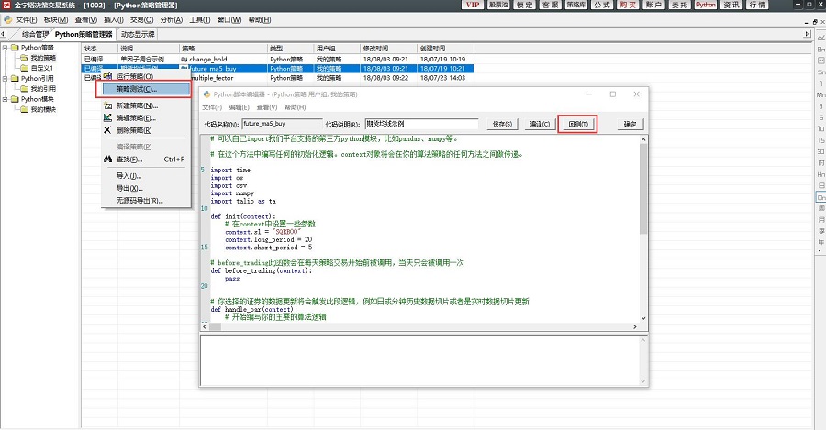Choose 导出(X)... in context menu
This screenshot has width=826, height=430.
coord(146,188)
